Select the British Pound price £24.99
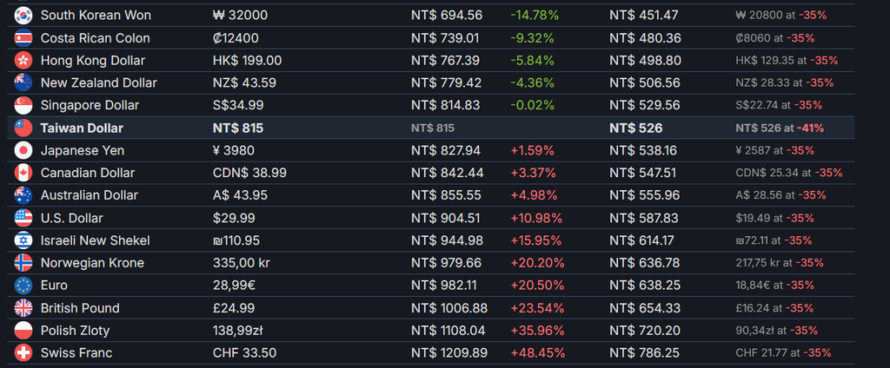The height and width of the screenshot is (368, 890). (234, 308)
